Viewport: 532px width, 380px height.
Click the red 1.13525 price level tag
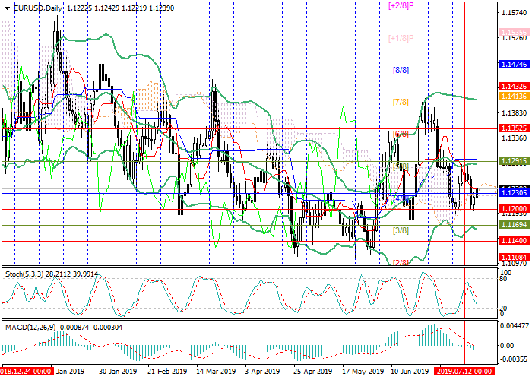(x=514, y=128)
